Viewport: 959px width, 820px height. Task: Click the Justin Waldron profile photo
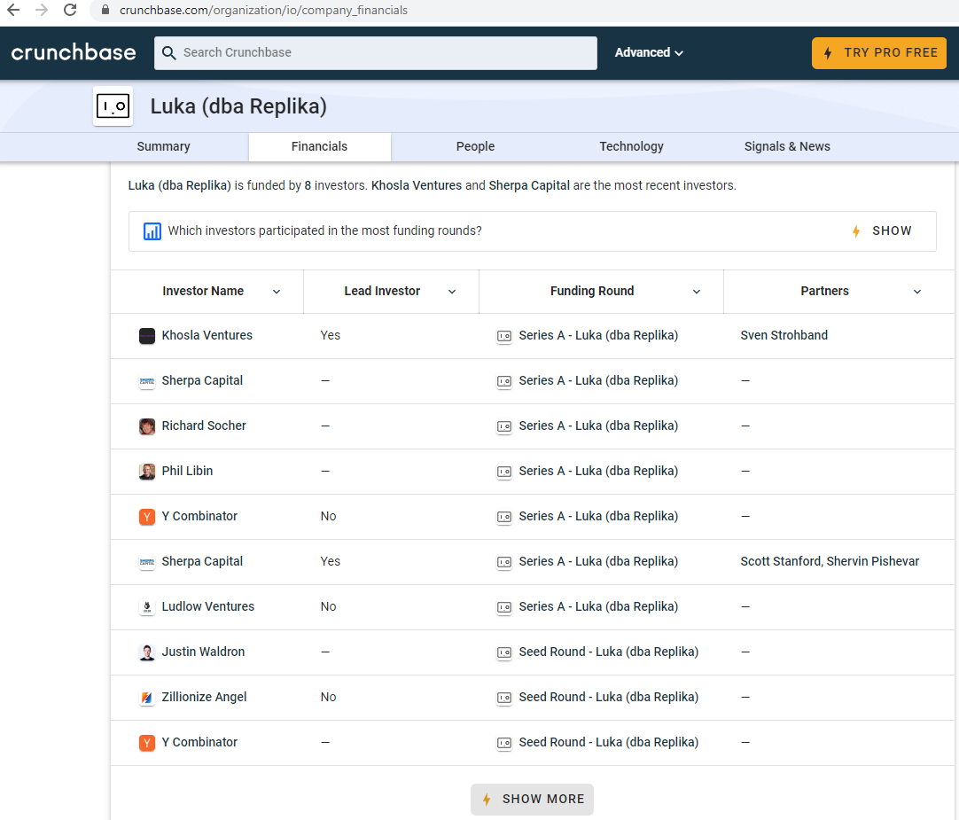point(147,652)
